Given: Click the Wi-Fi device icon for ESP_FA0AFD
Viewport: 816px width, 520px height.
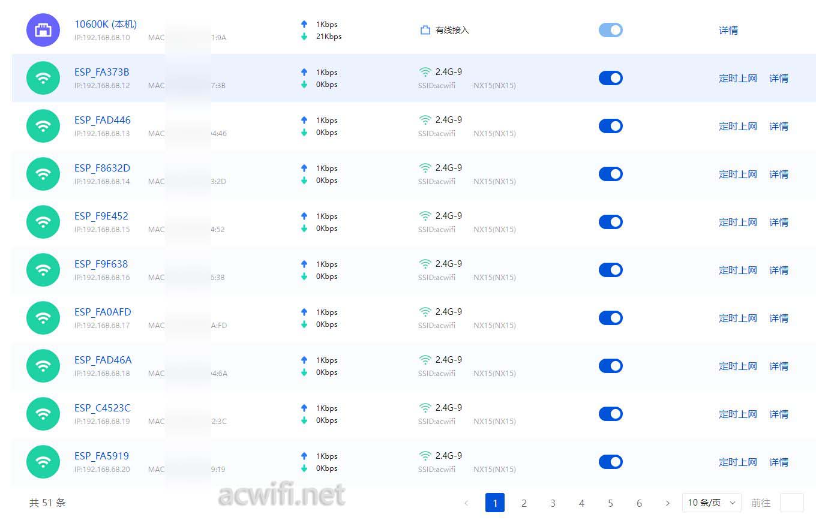Looking at the screenshot, I should [x=43, y=318].
